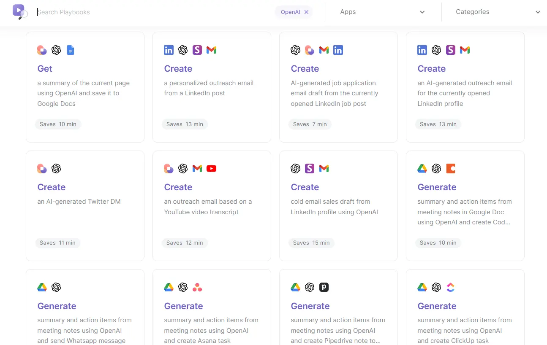This screenshot has width=547, height=345.
Task: Click purple S icon on cold email sales card
Action: [310, 169]
